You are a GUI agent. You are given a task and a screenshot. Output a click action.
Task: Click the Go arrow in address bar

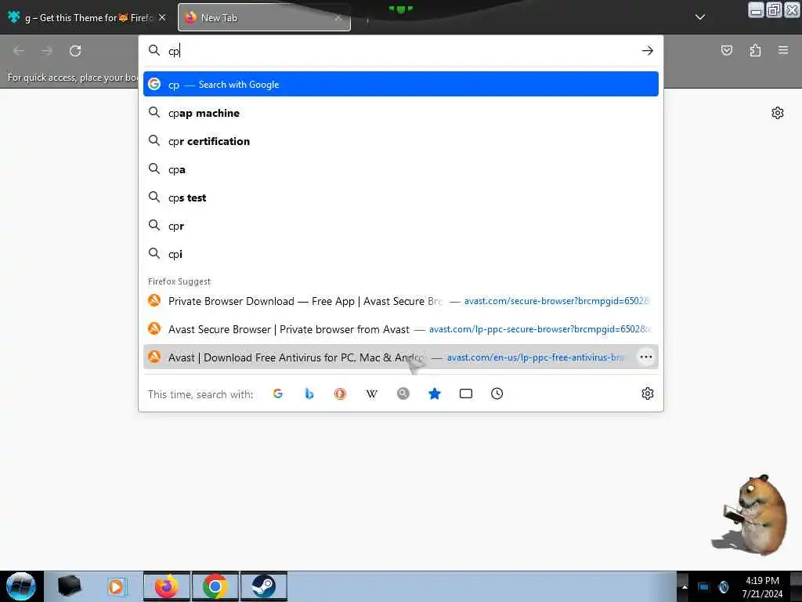tap(648, 51)
